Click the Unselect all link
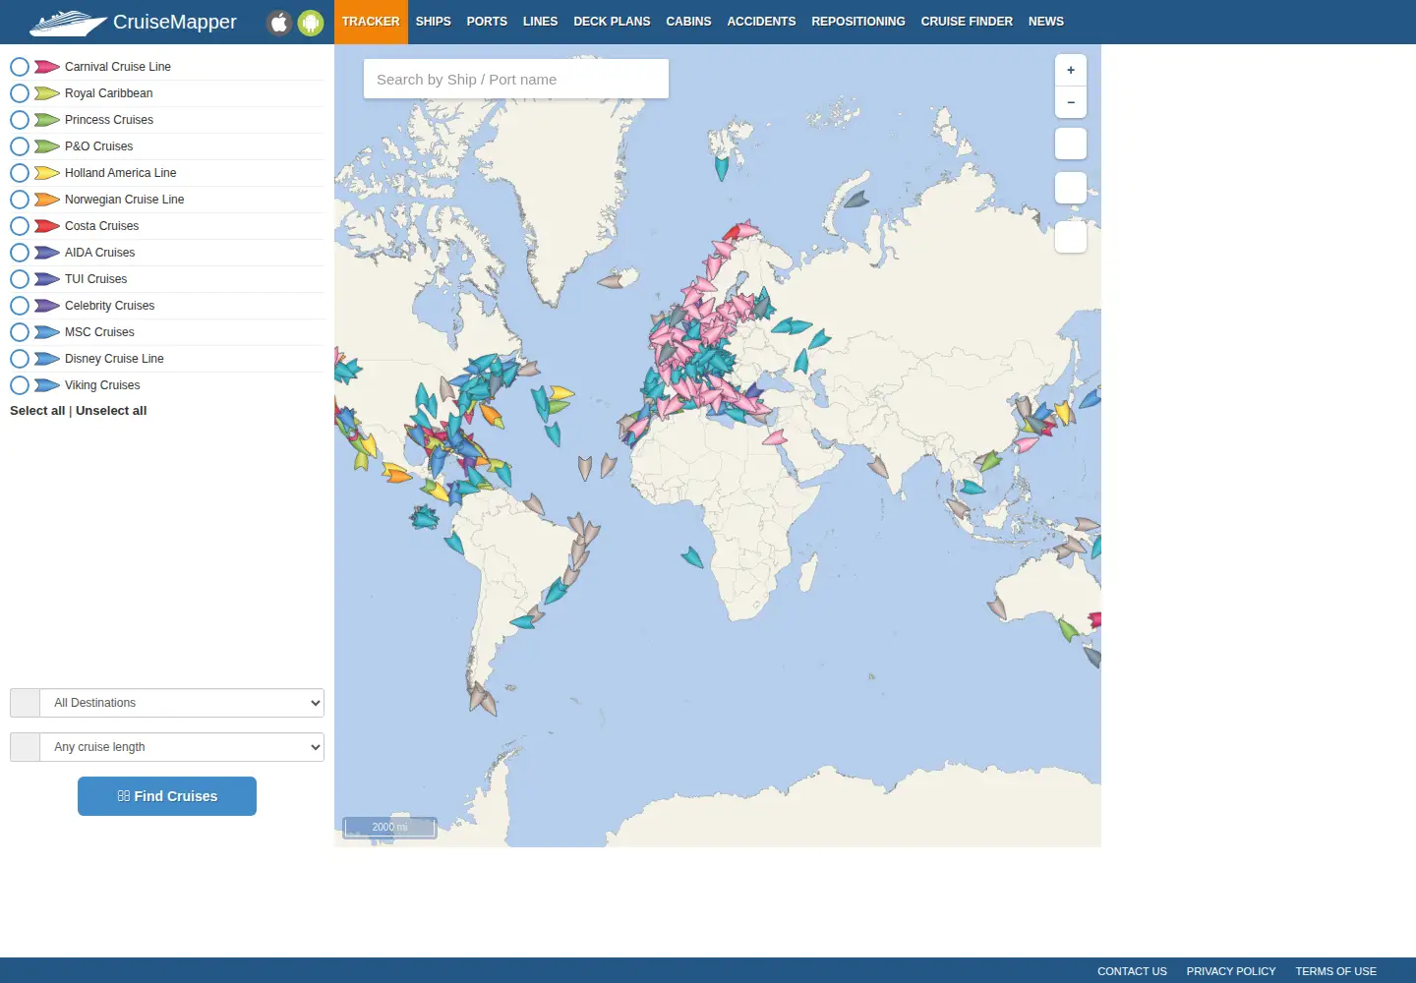The height and width of the screenshot is (983, 1416). pyautogui.click(x=111, y=411)
